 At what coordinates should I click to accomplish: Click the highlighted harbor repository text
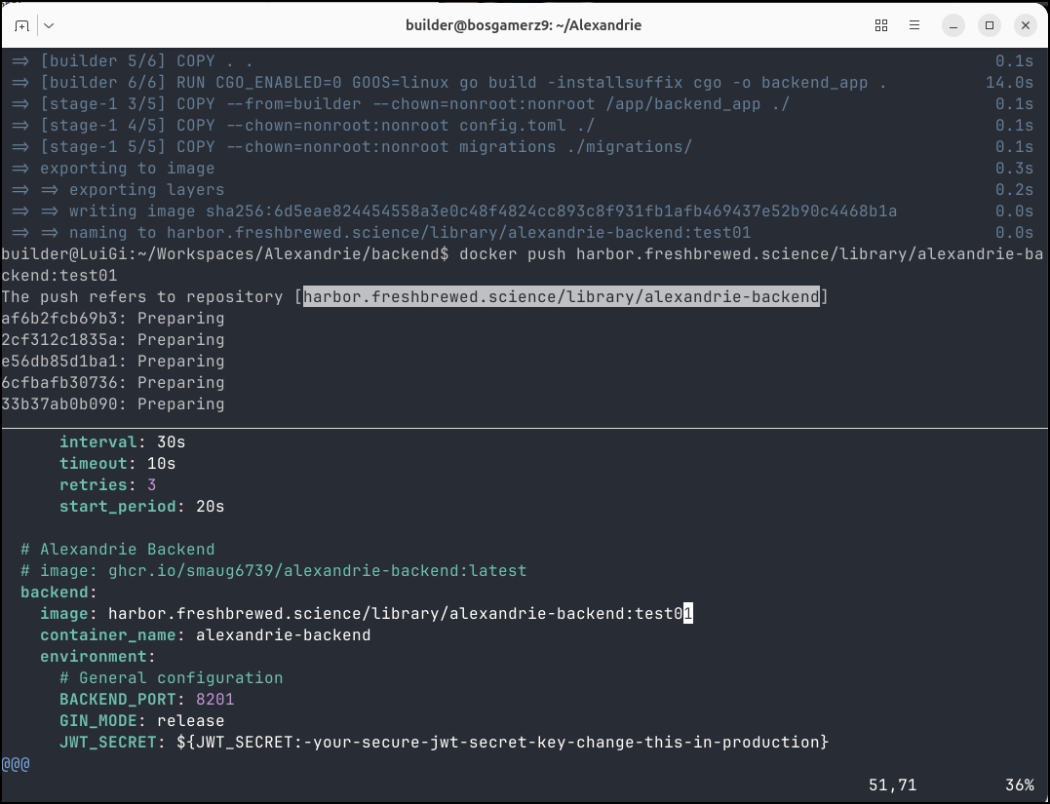561,297
